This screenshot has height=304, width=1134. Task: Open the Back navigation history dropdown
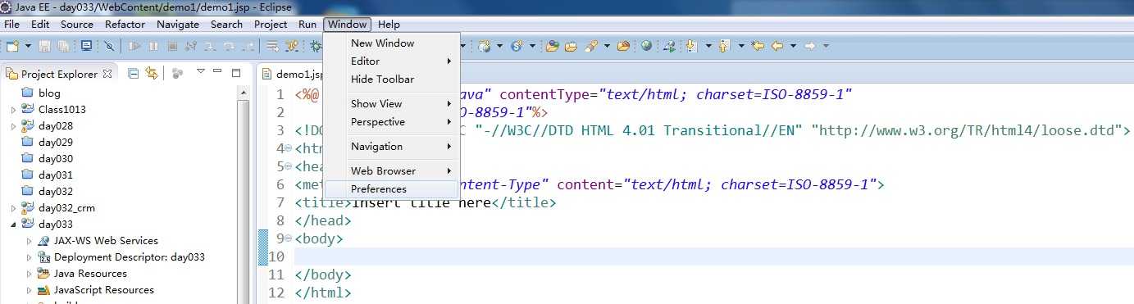pyautogui.click(x=793, y=46)
